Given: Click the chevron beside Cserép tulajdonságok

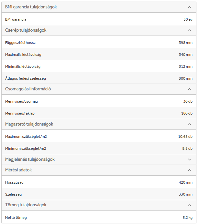Looking at the screenshot, I should point(190,30).
